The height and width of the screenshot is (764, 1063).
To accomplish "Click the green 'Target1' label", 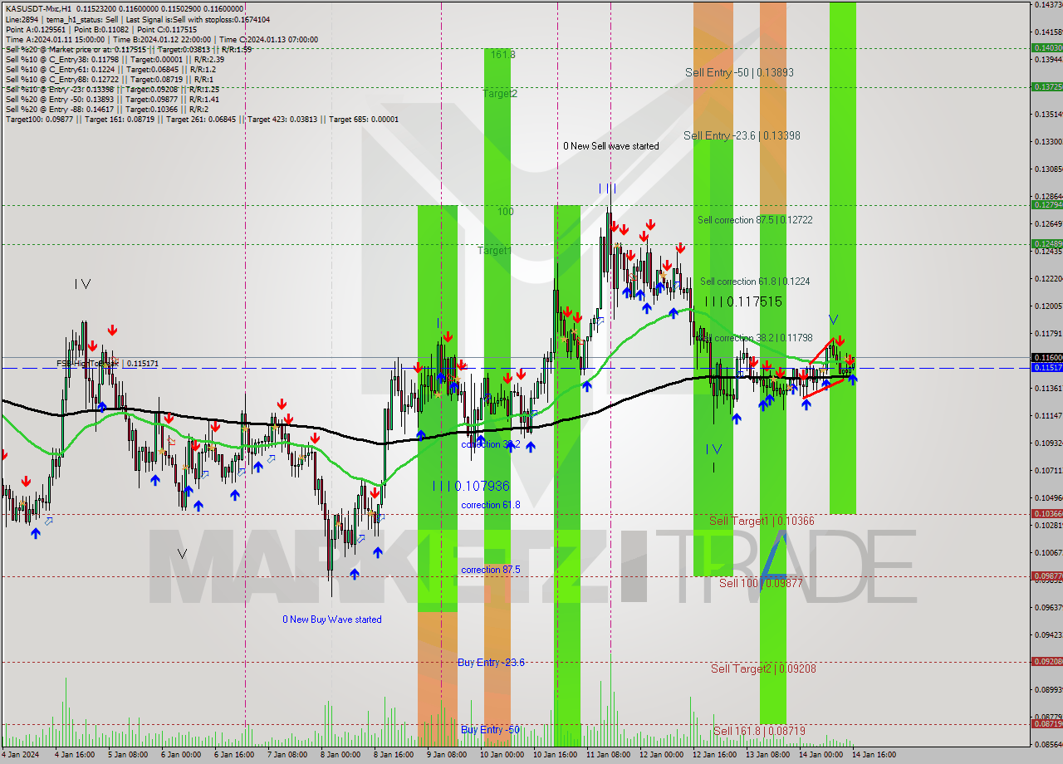I will 494,250.
